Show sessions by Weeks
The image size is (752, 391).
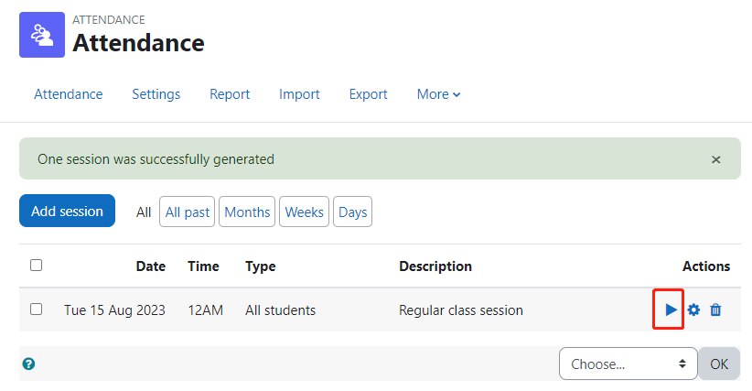(304, 212)
